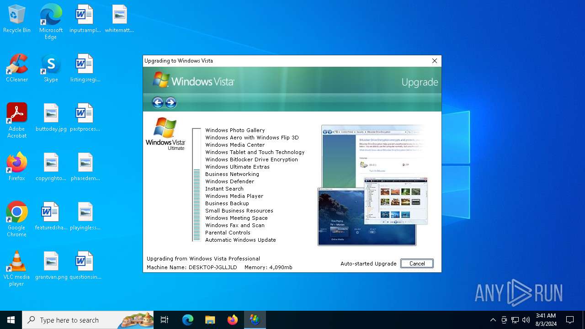Select the buttoday.jpg file on the desktop
The width and height of the screenshot is (585, 329).
click(x=51, y=118)
